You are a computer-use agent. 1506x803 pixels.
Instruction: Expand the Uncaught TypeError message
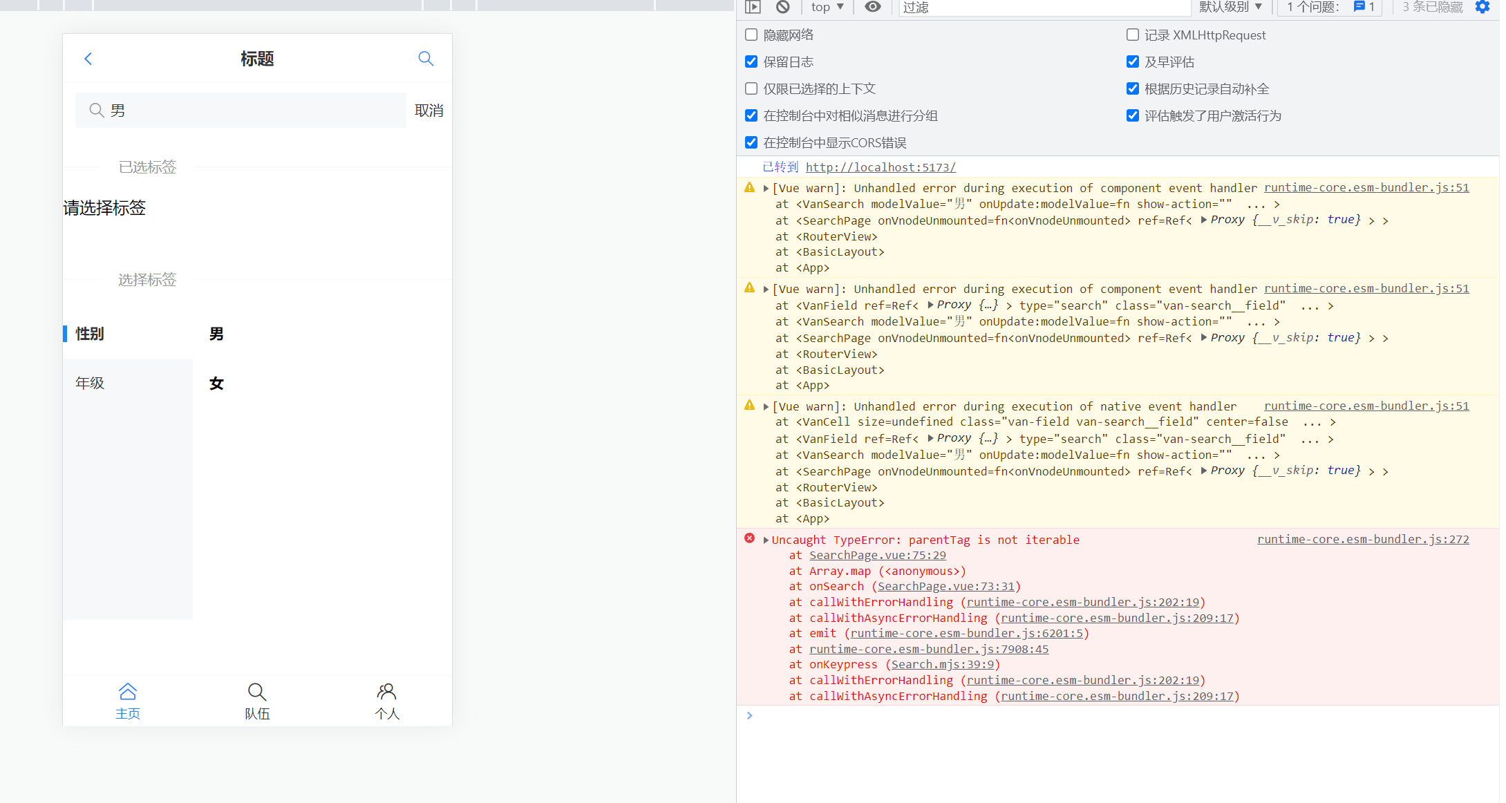[766, 540]
